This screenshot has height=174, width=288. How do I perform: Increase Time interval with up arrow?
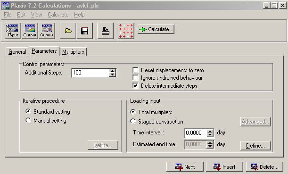pyautogui.click(x=210, y=131)
